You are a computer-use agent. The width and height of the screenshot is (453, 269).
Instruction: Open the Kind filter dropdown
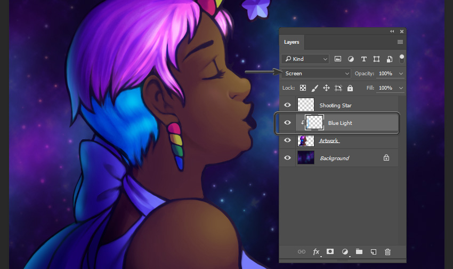click(x=305, y=59)
